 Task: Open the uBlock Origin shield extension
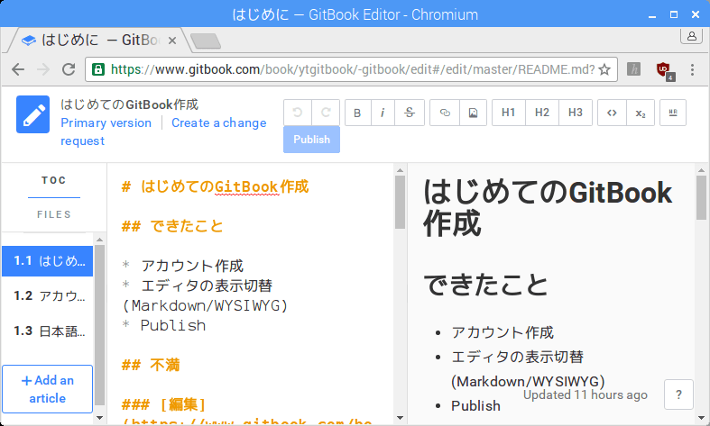pos(664,70)
